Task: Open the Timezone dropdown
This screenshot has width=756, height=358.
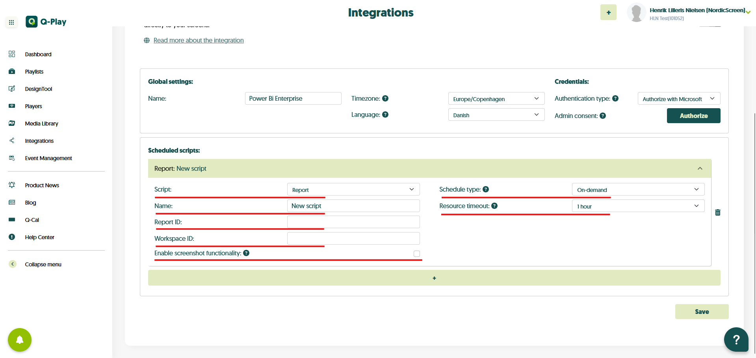Action: point(496,99)
